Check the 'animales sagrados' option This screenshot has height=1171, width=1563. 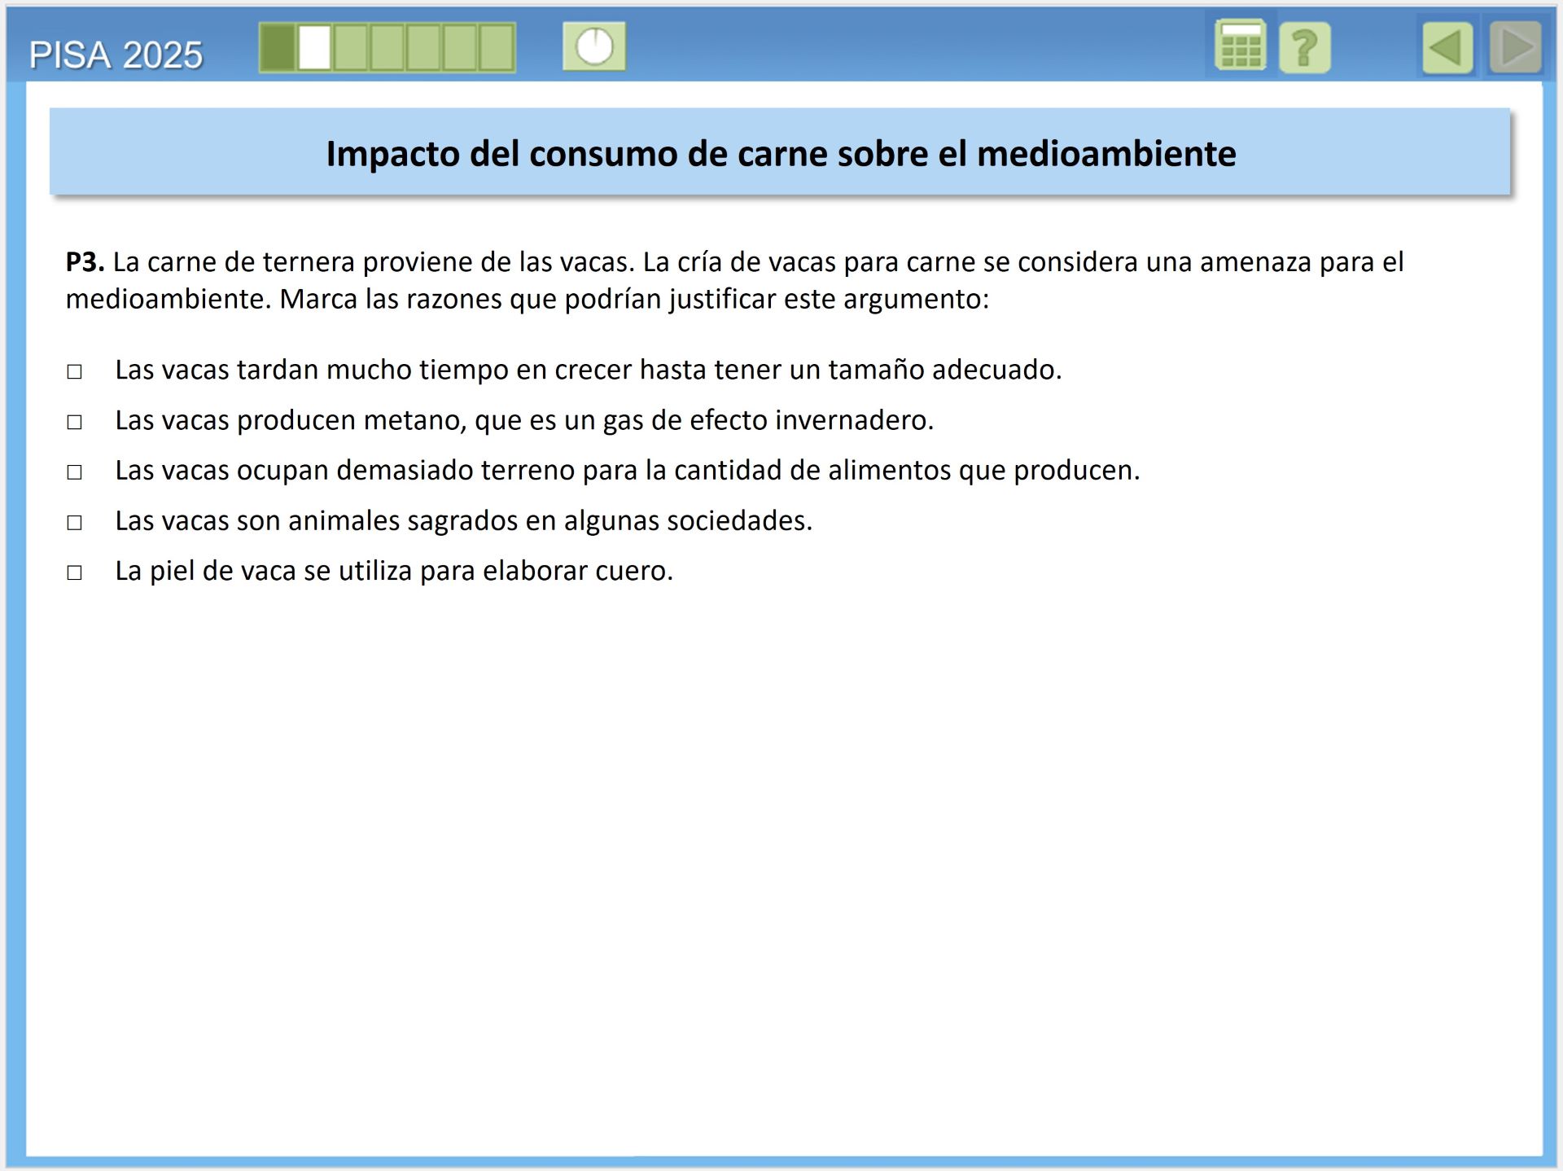pos(74,523)
